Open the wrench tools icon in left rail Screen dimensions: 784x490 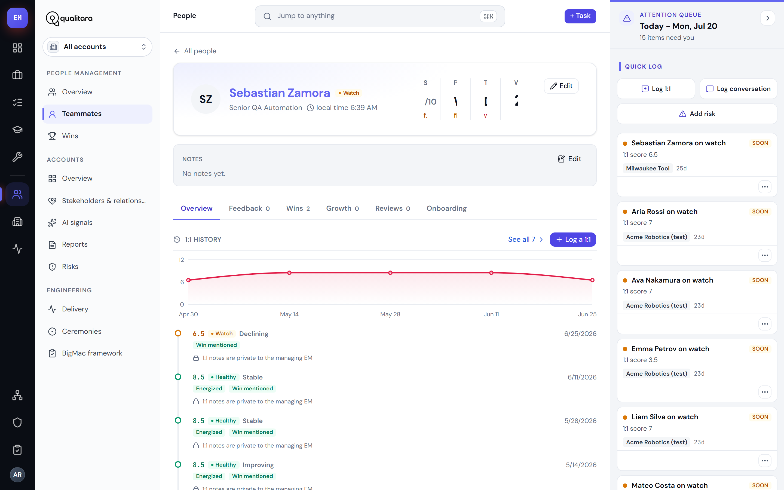pyautogui.click(x=17, y=157)
